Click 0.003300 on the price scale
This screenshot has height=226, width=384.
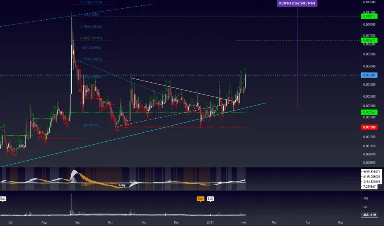(x=369, y=85)
